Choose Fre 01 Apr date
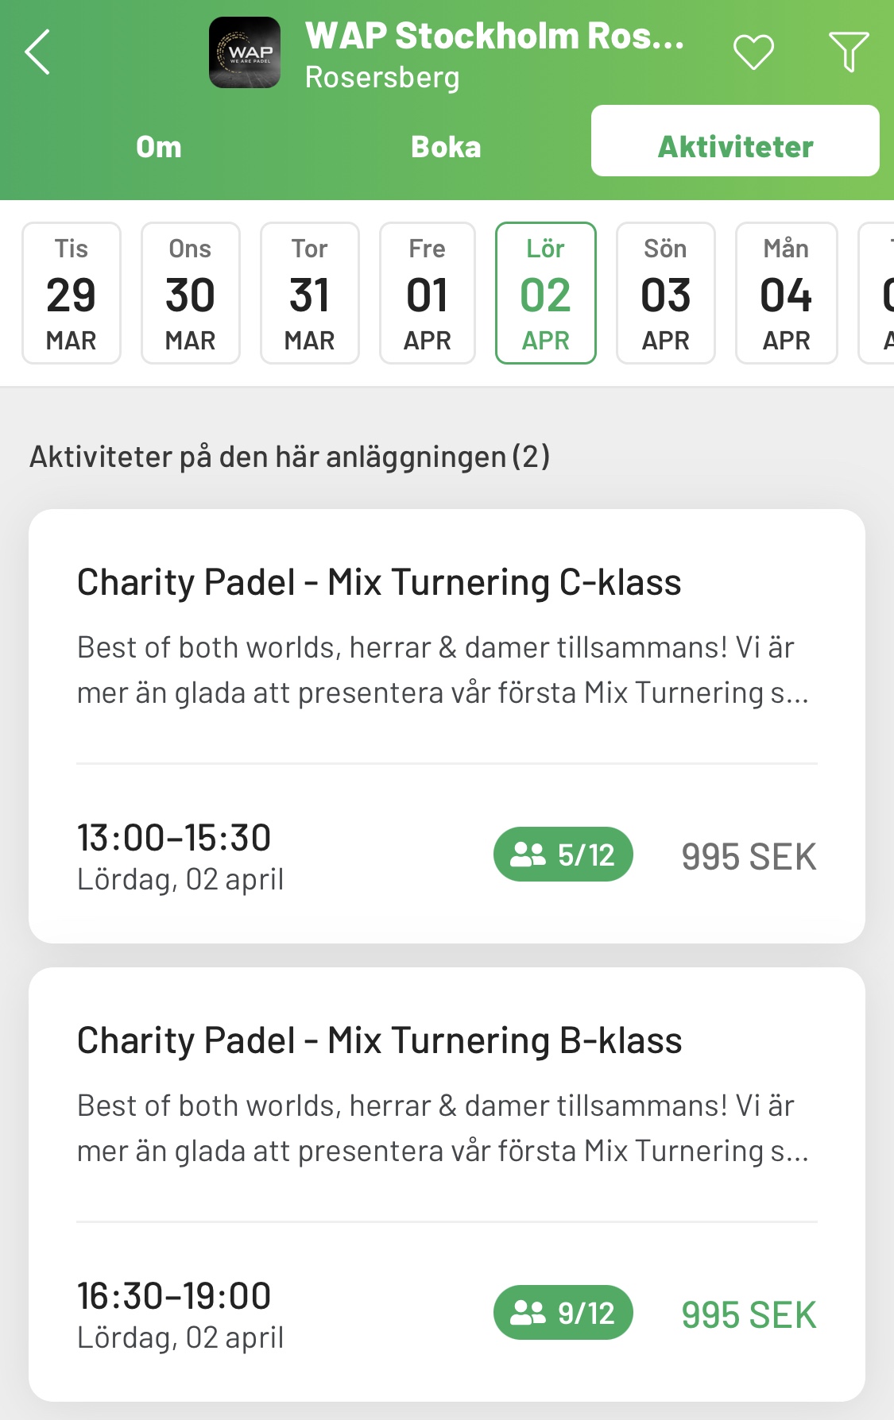The width and height of the screenshot is (894, 1420). pyautogui.click(x=428, y=293)
